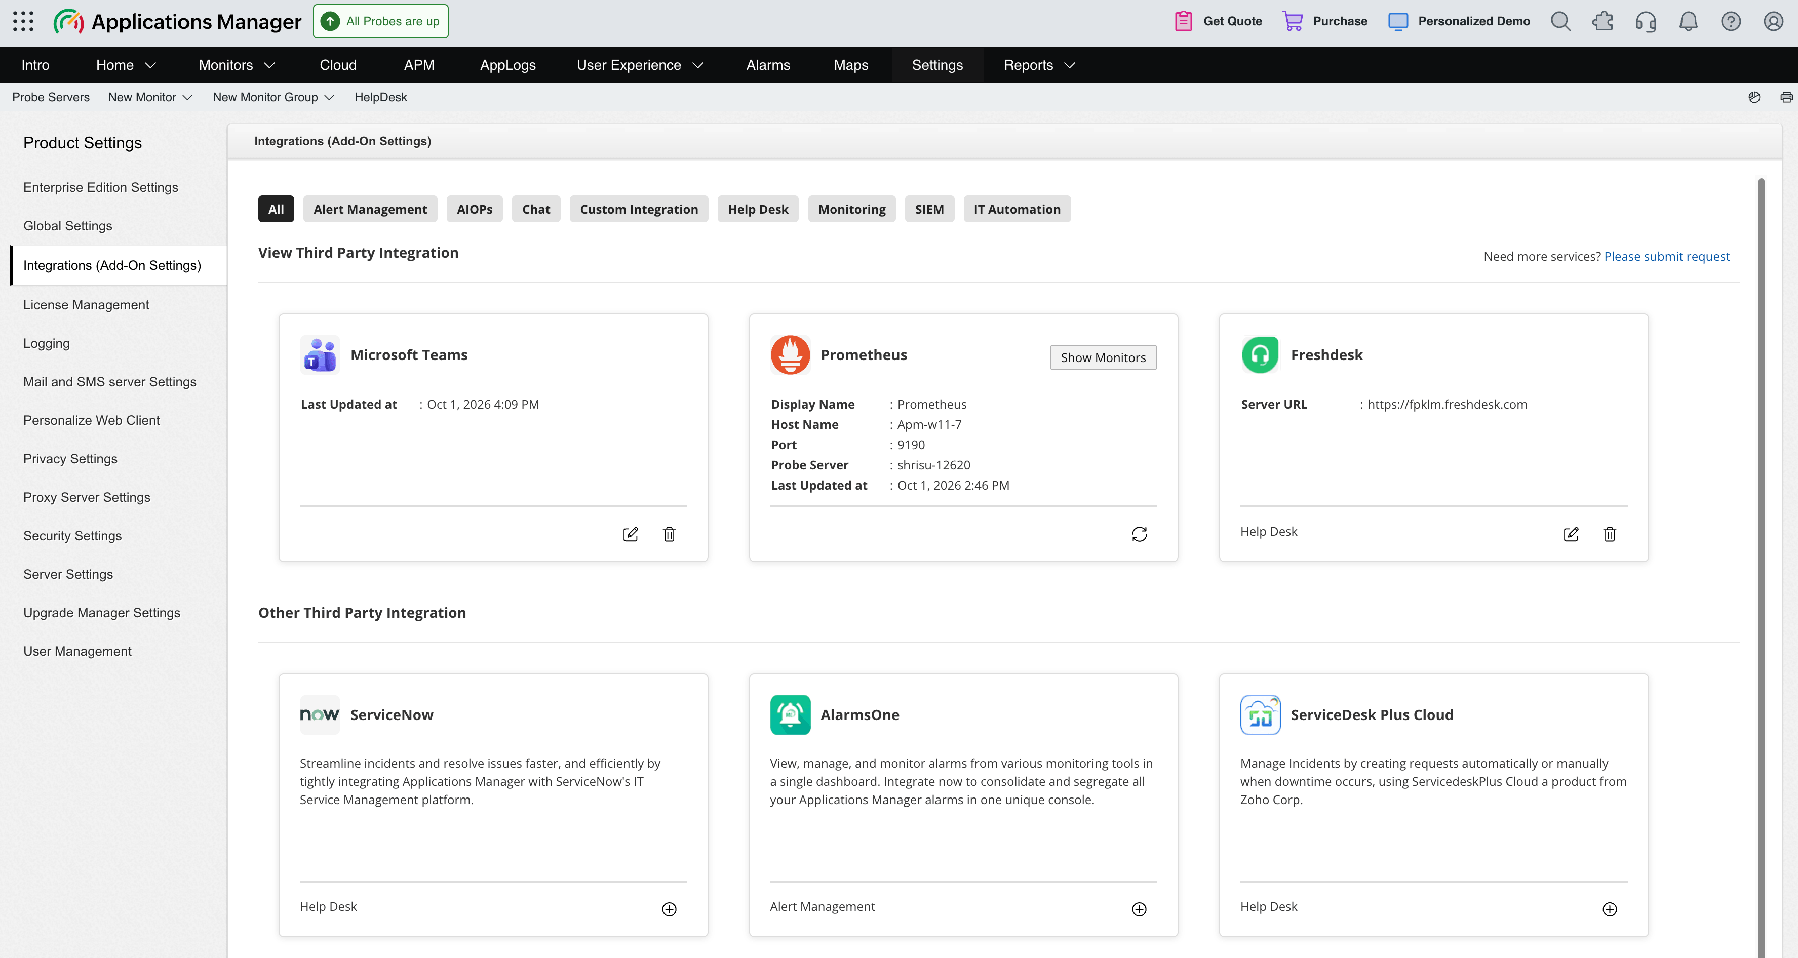Viewport: 1798px width, 958px height.
Task: Click the Microsoft Teams logo
Action: point(320,354)
